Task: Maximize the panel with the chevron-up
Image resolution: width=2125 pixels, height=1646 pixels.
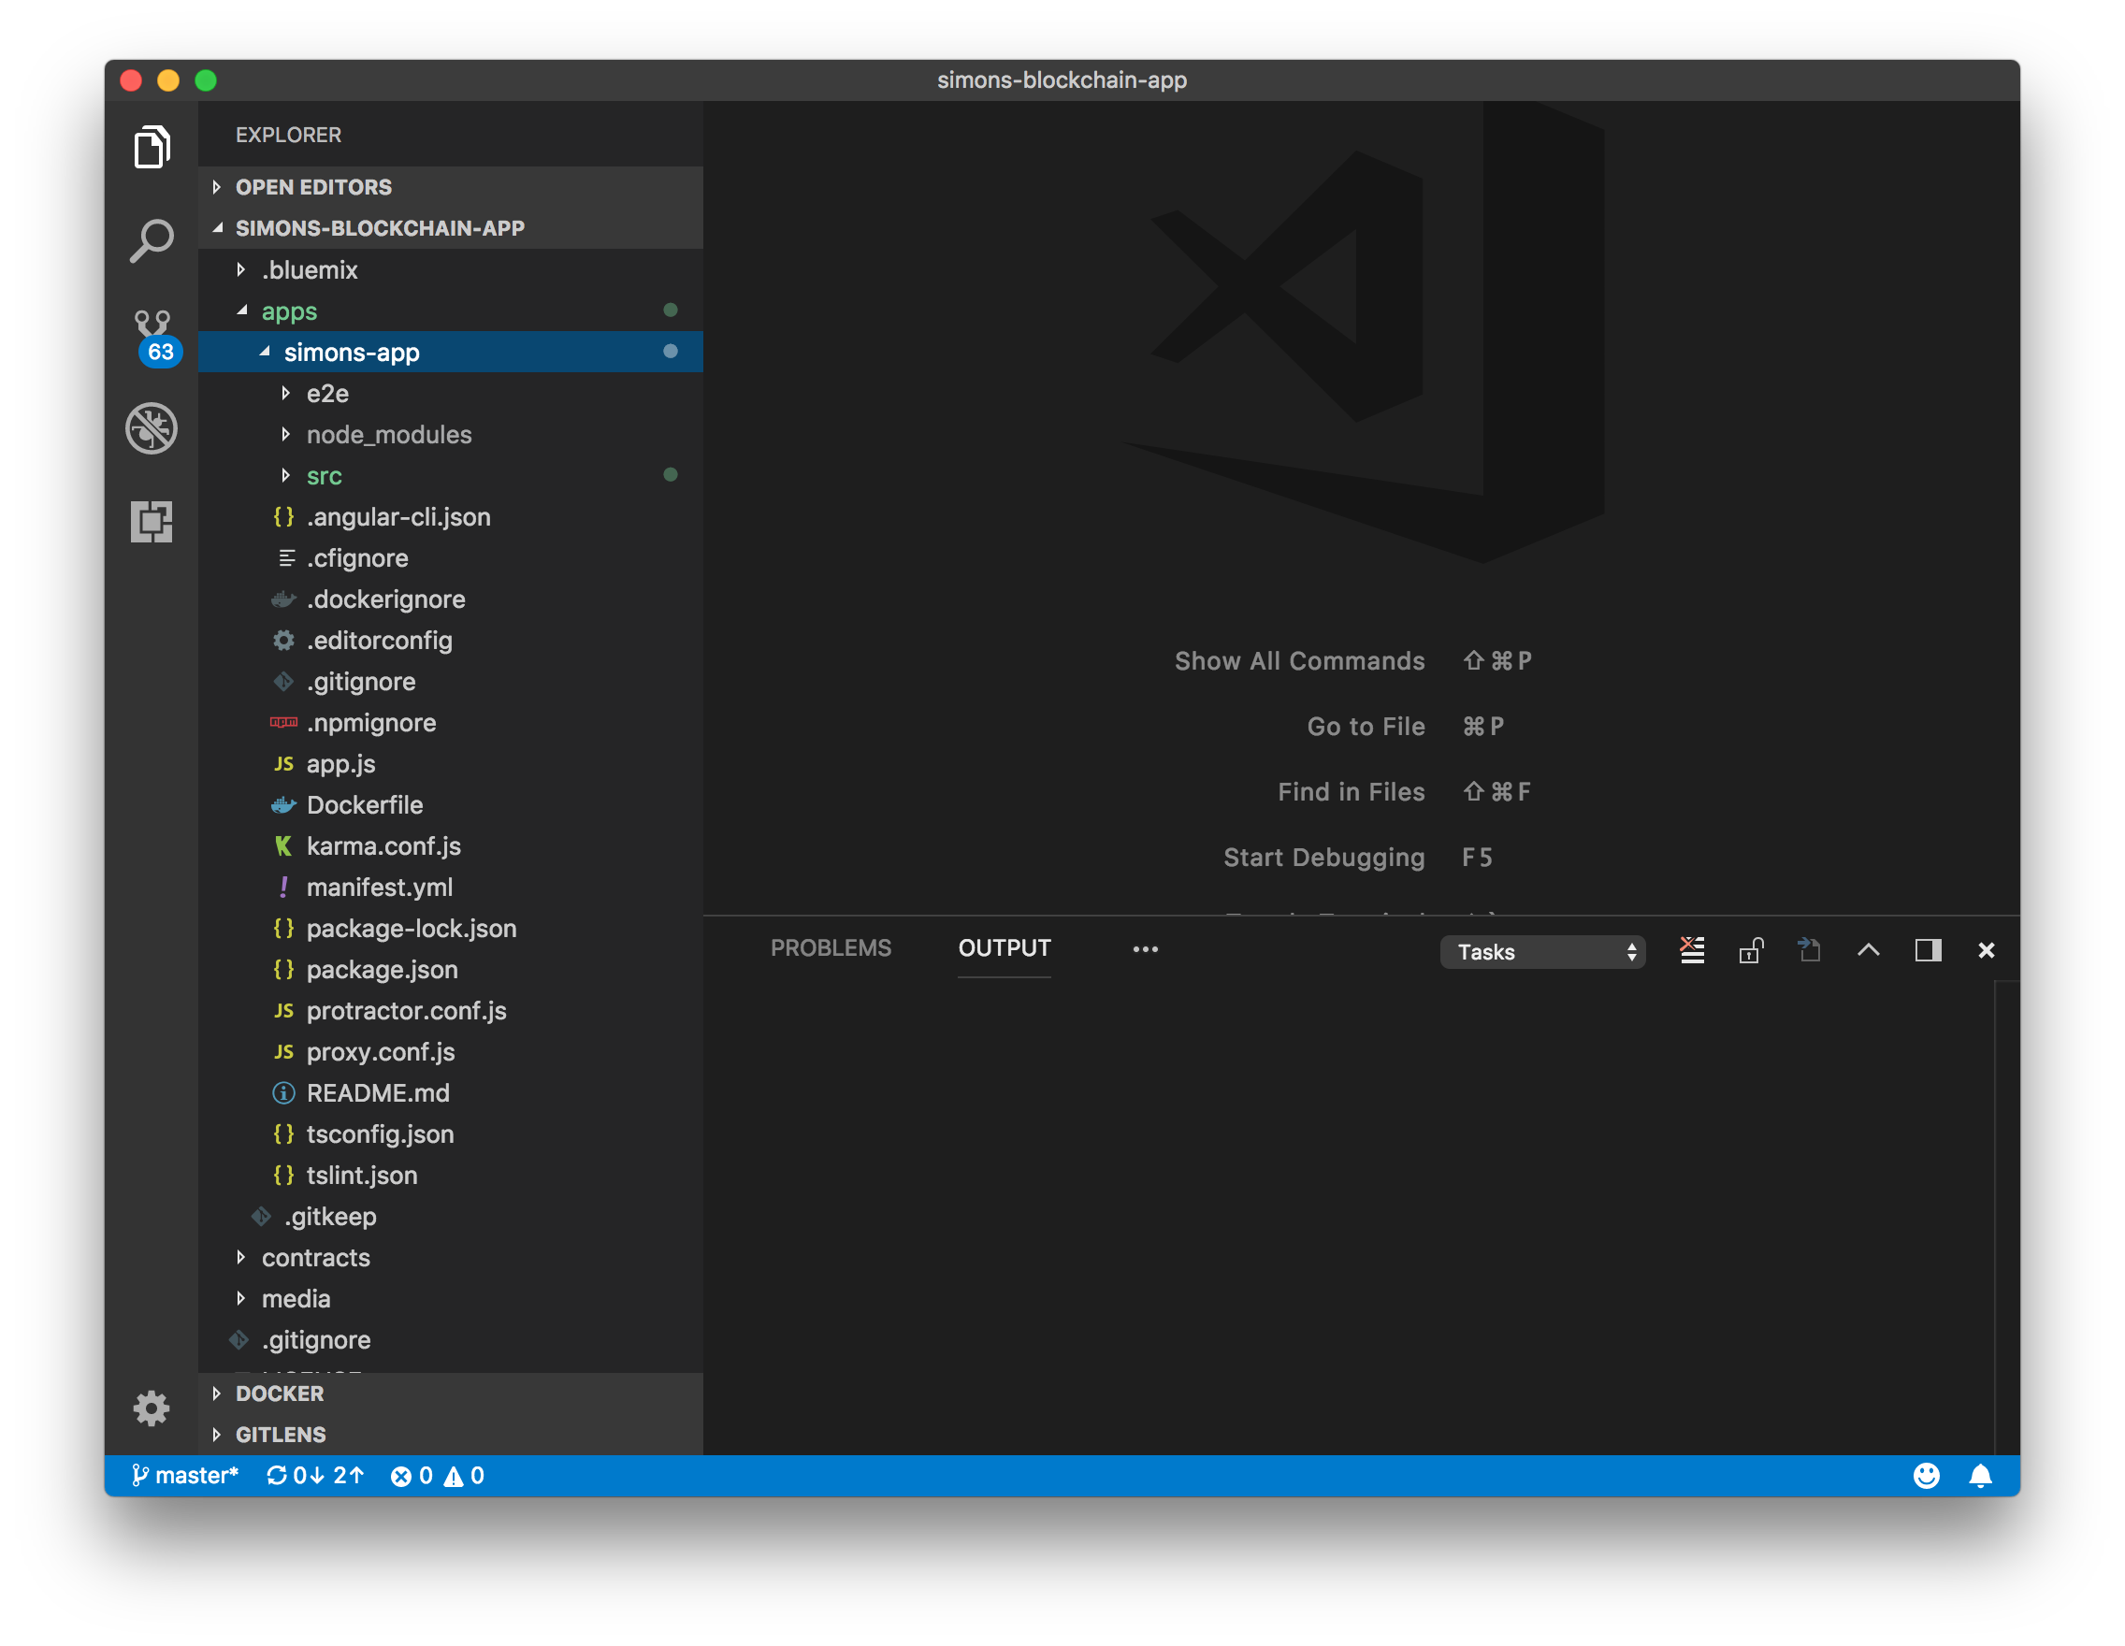Action: 1868,950
